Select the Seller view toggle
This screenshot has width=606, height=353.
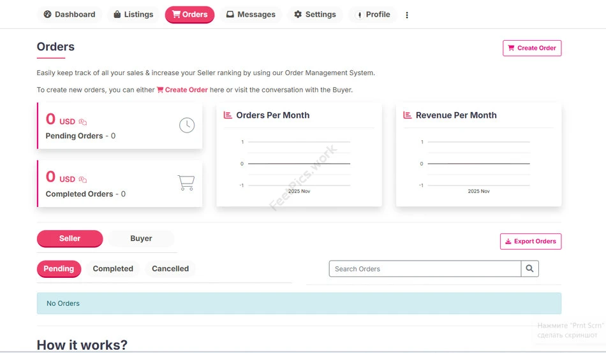[x=70, y=238]
